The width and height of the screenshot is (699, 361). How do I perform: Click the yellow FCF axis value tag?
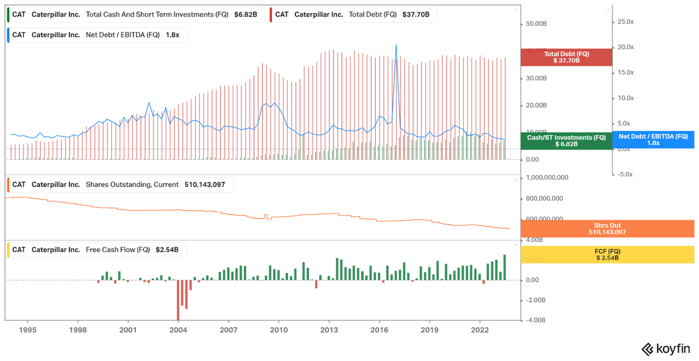[607, 254]
